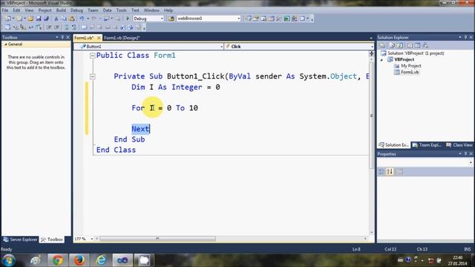Screen dimensions: 475x267
Task: Click the highlighted Next keyword in code
Action: click(x=140, y=129)
